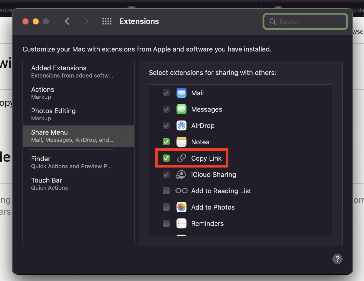
Task: Click the iCloud Sharing icon
Action: 181,174
